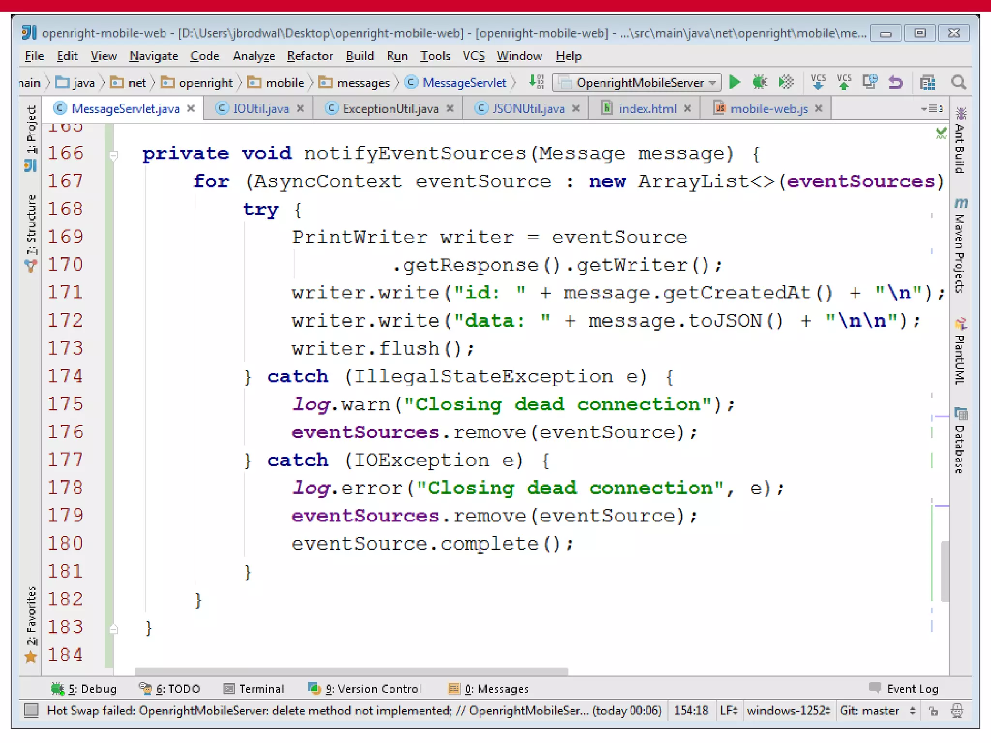The height and width of the screenshot is (743, 991).
Task: Open the Refactor menu
Action: [x=310, y=56]
